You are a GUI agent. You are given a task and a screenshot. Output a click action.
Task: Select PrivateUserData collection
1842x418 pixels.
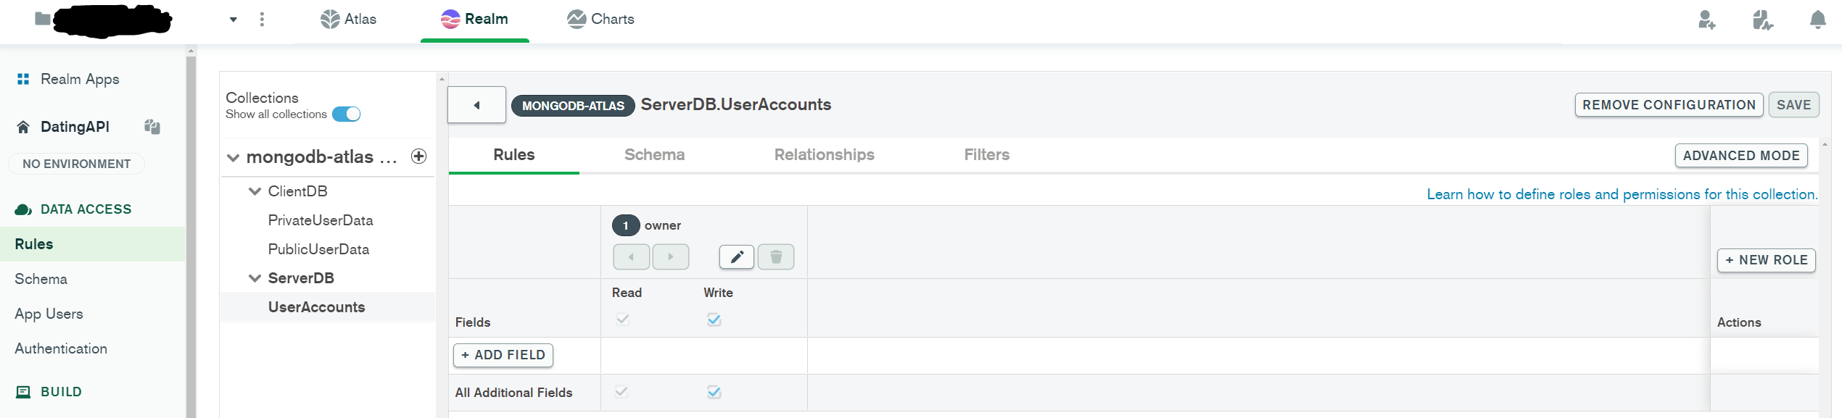pos(320,220)
